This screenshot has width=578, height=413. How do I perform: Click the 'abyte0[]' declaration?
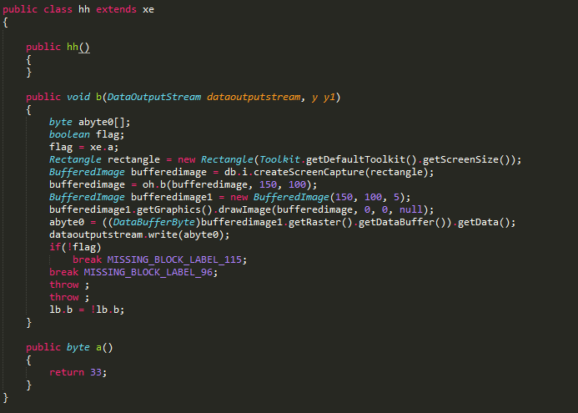102,122
